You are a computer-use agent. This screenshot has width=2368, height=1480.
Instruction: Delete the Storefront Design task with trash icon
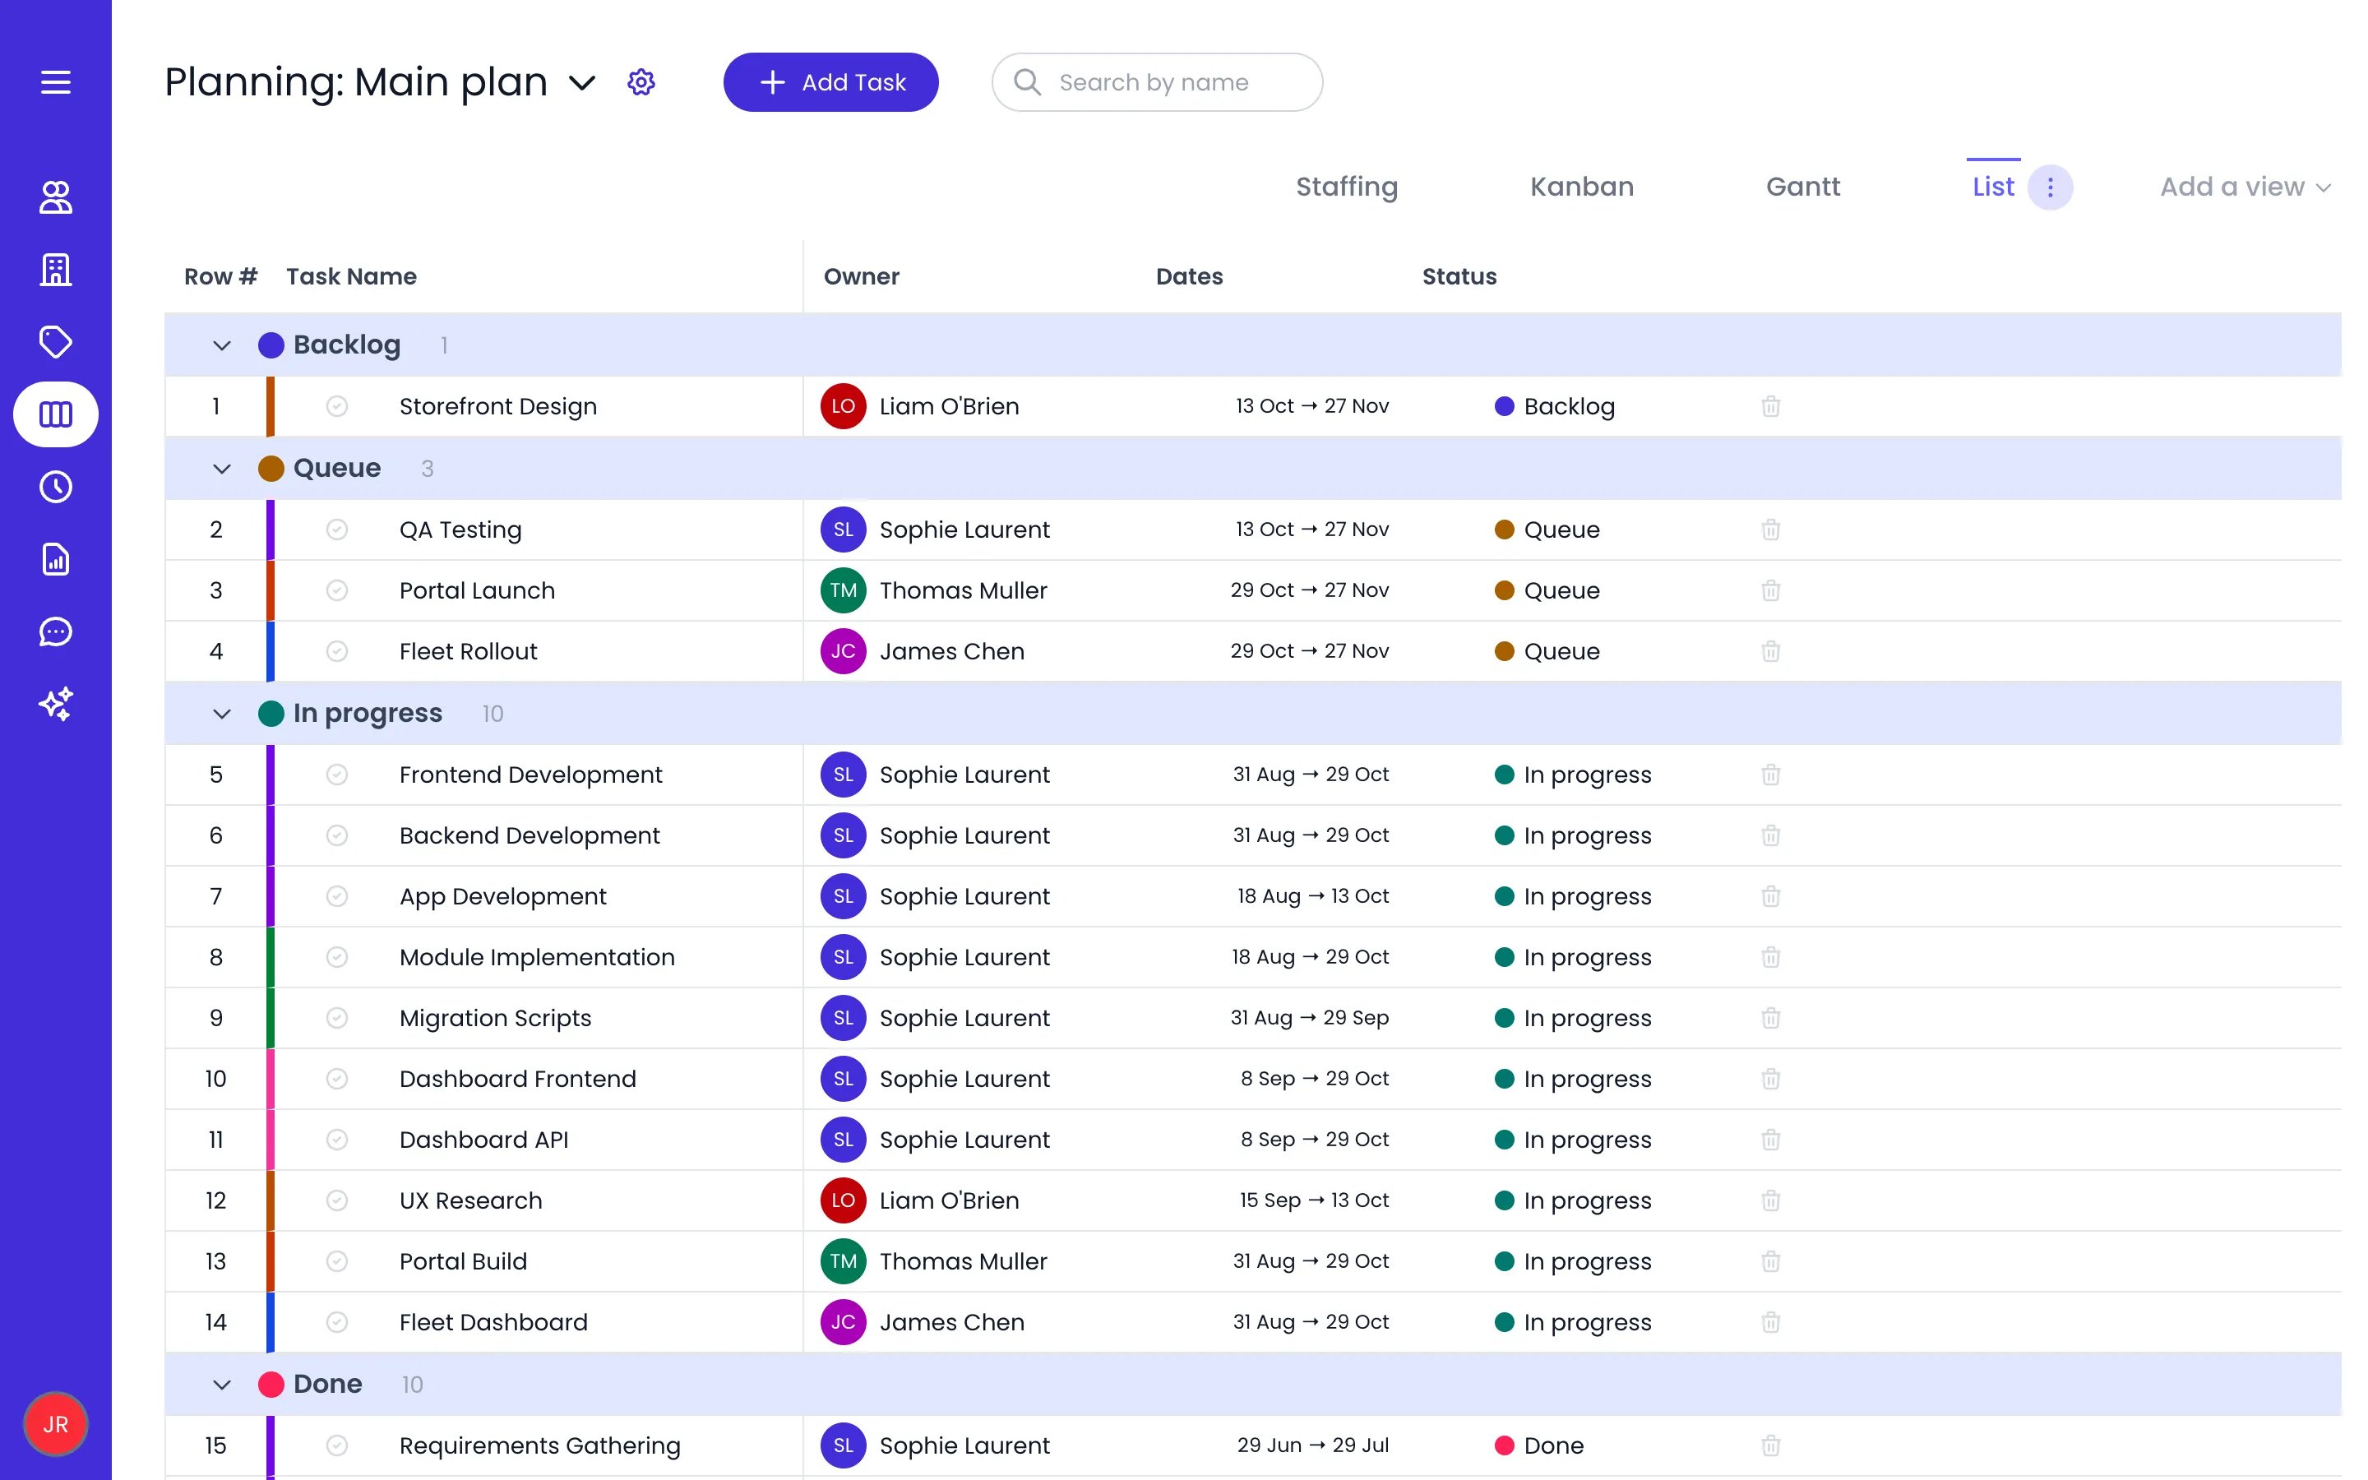(1770, 406)
